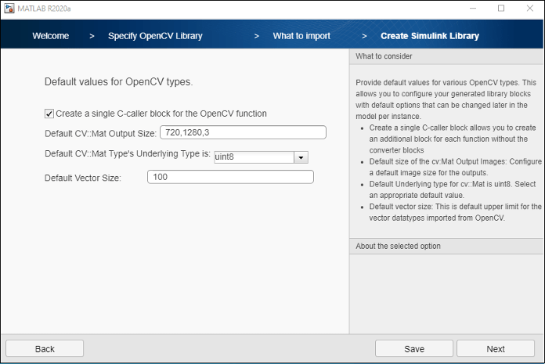Open the CV::Mat underlying type dropdown arrow

(x=301, y=157)
